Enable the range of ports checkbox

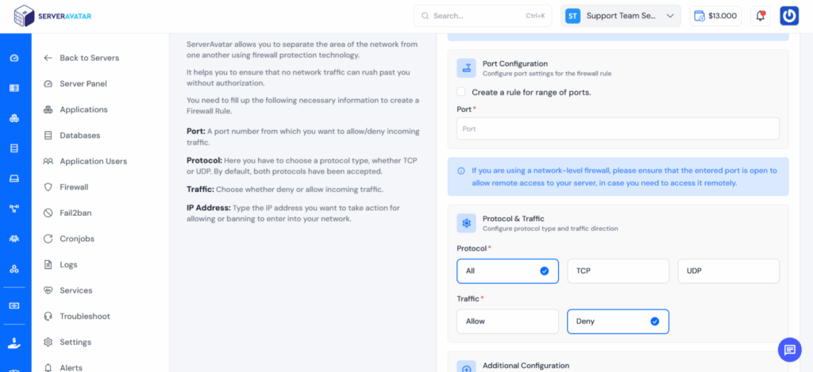[461, 92]
